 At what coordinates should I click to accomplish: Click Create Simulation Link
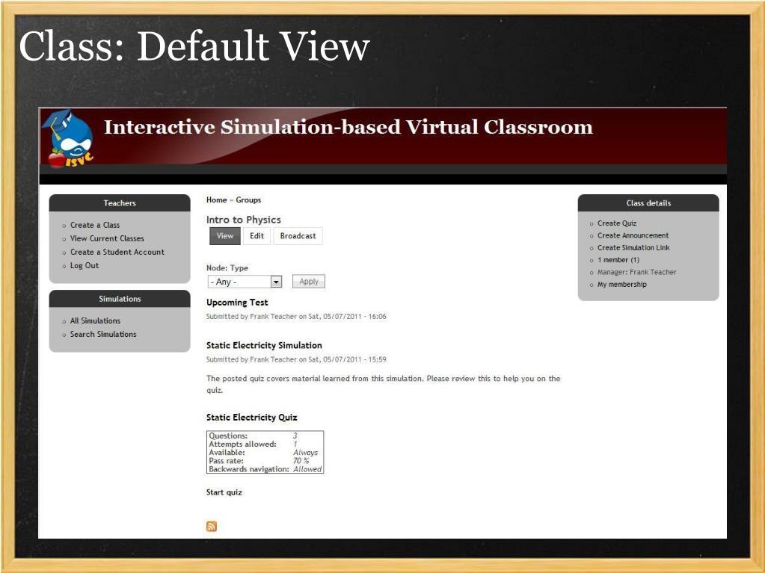(x=633, y=247)
